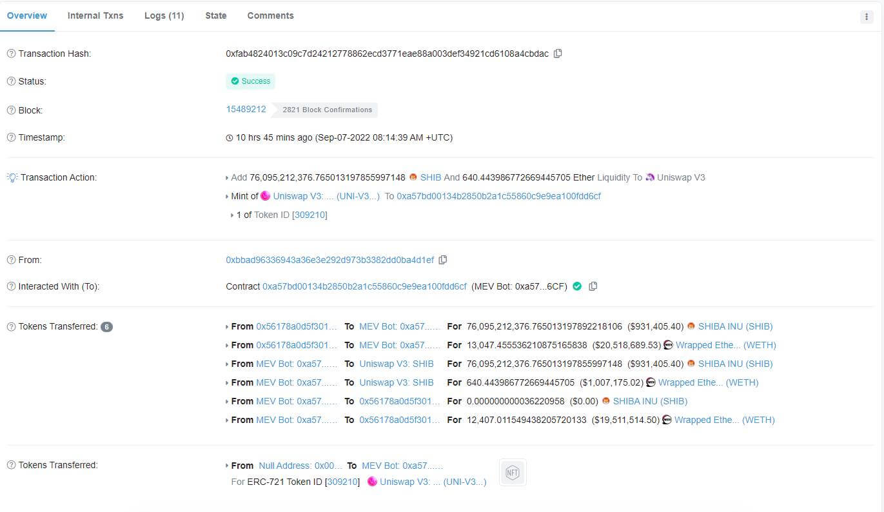Image resolution: width=884 pixels, height=512 pixels.
Task: Open the Logs (11) tab
Action: pyautogui.click(x=164, y=15)
